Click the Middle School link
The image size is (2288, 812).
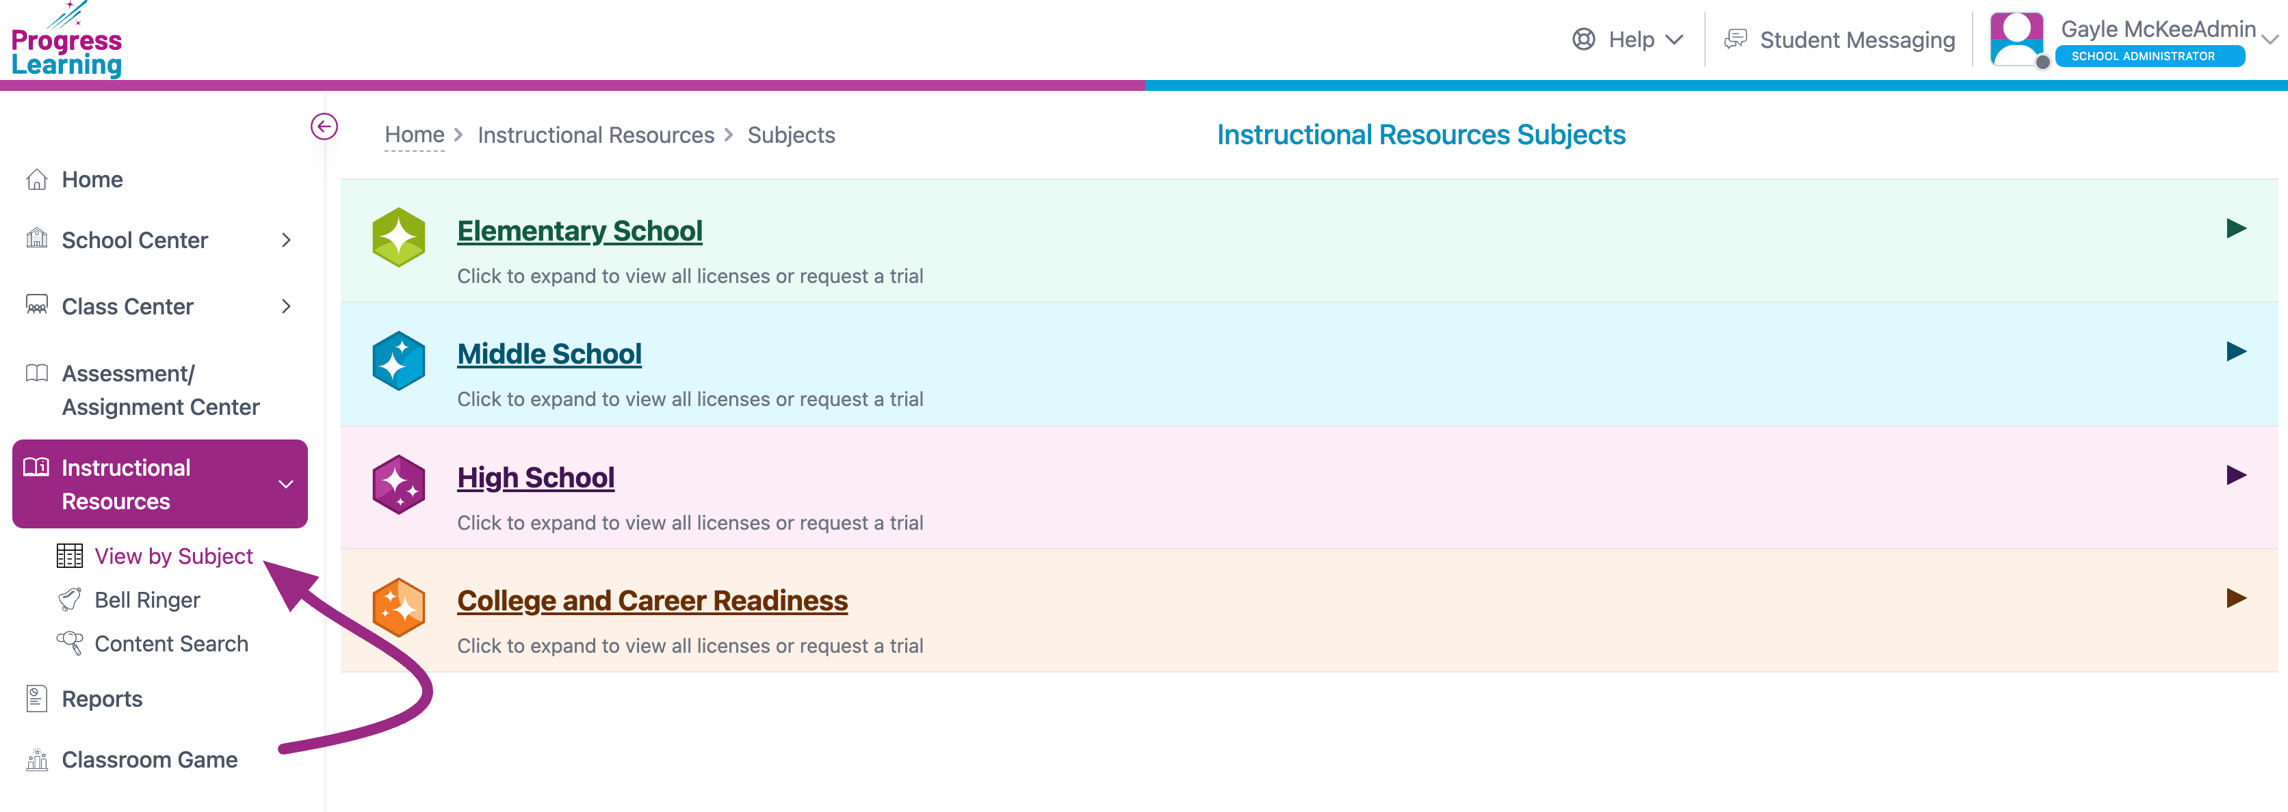coord(549,354)
